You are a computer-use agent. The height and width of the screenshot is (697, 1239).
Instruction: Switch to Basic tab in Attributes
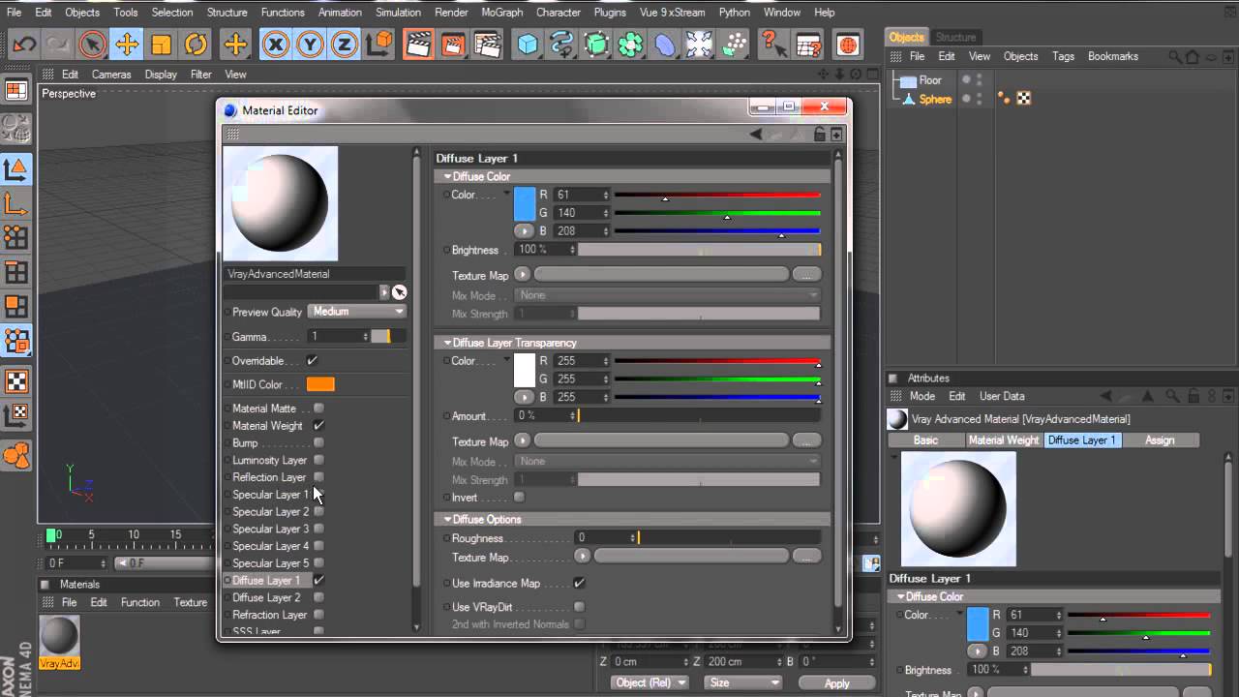(x=925, y=440)
